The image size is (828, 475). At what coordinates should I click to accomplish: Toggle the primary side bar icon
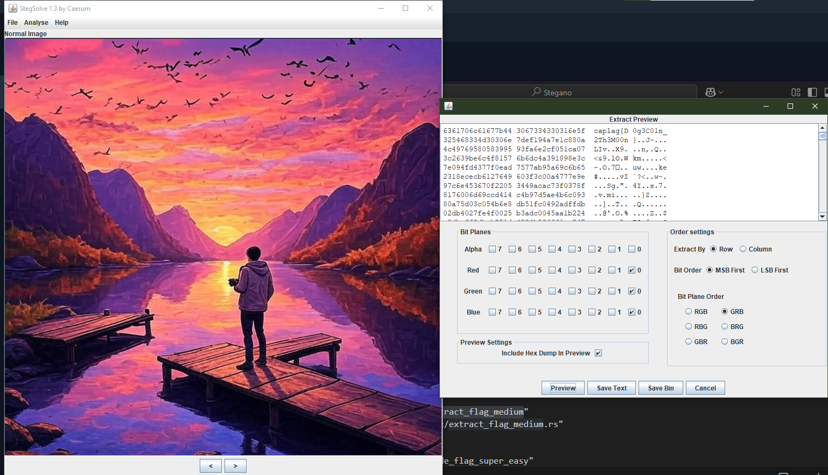pyautogui.click(x=812, y=92)
